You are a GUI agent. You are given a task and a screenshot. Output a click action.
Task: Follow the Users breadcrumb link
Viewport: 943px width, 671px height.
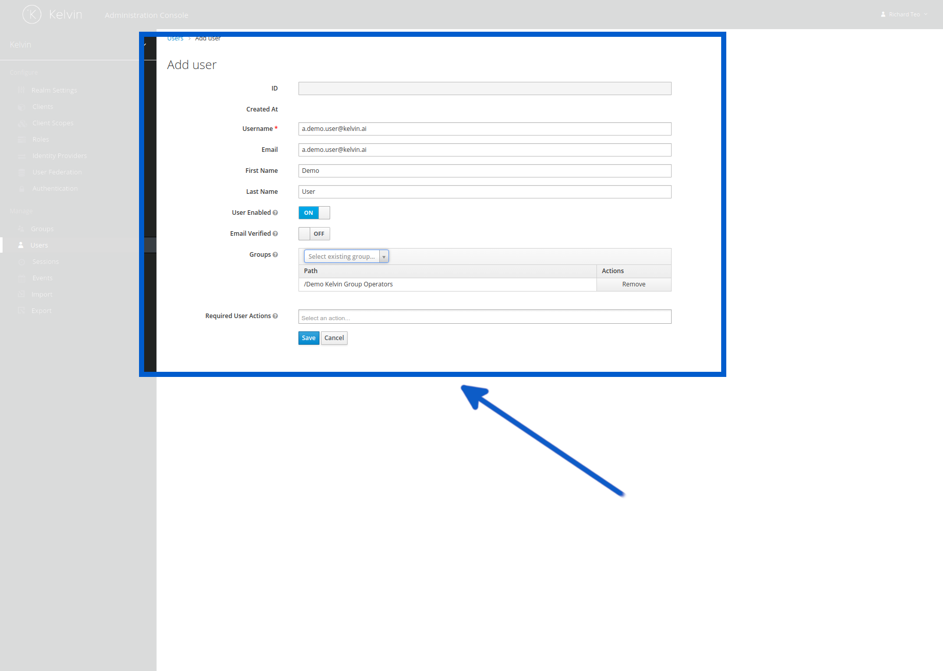pyautogui.click(x=175, y=38)
